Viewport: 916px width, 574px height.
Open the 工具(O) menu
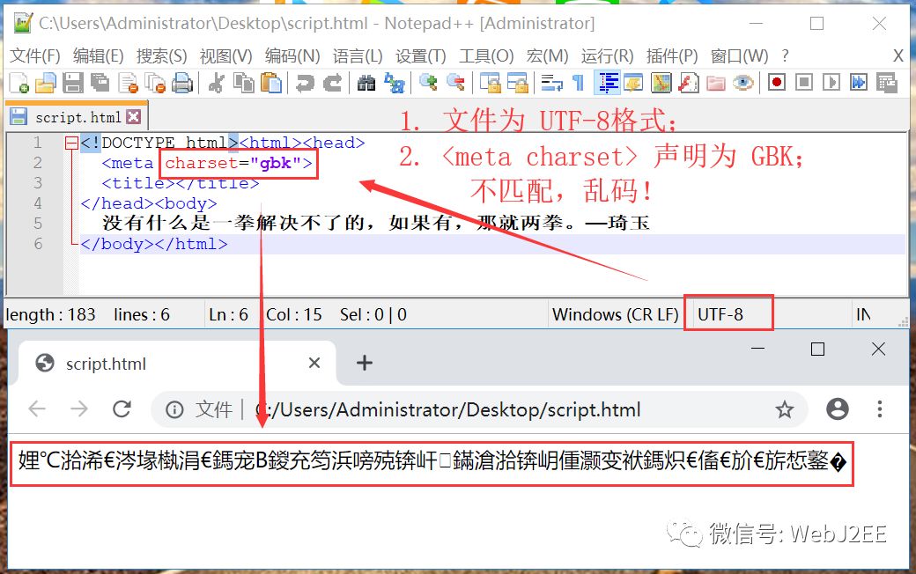pyautogui.click(x=486, y=56)
